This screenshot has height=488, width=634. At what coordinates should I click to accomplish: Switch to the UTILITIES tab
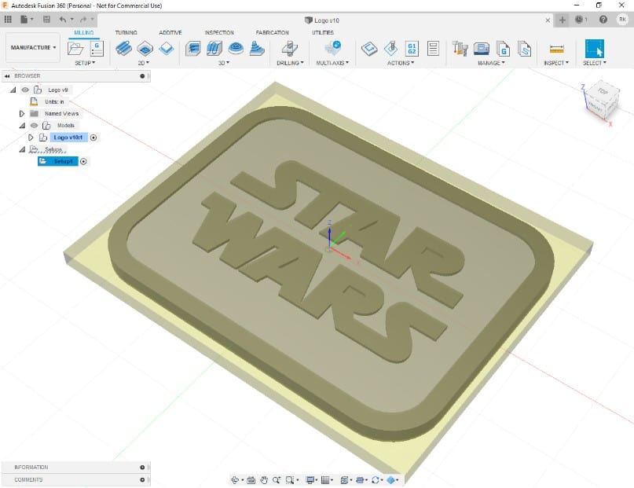(323, 32)
